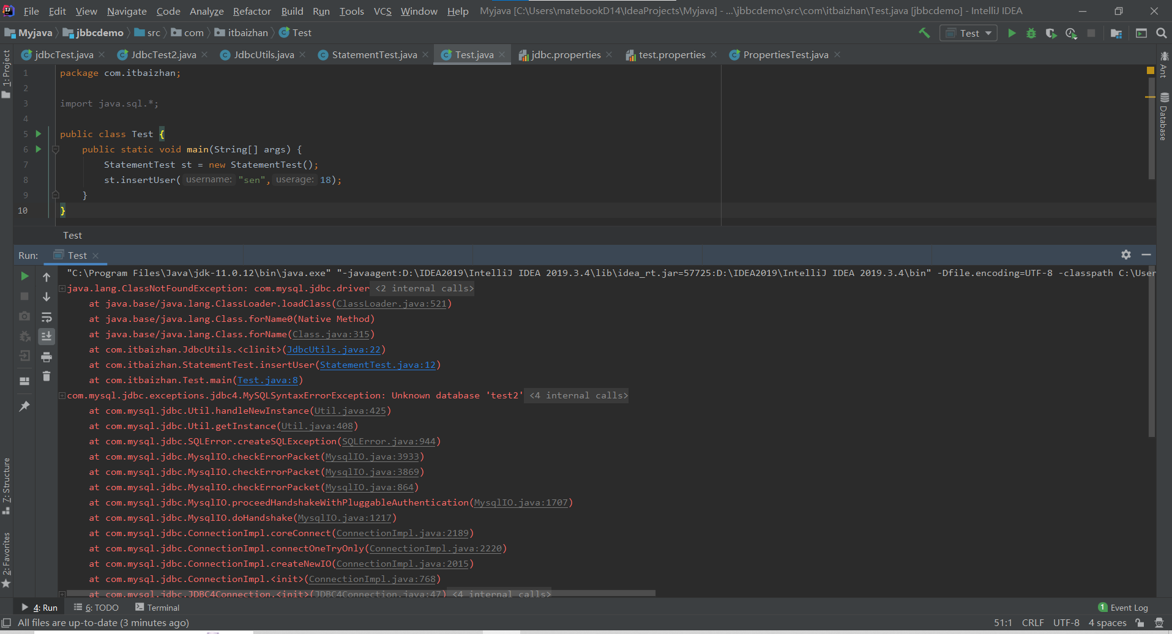Follow MysqlIO.java:1707 link
This screenshot has height=634, width=1172.
tap(521, 502)
